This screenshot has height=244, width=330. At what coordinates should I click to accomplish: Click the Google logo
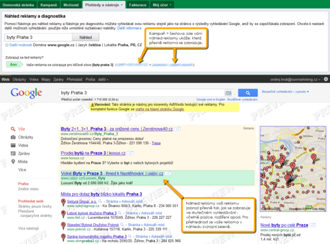click(26, 93)
